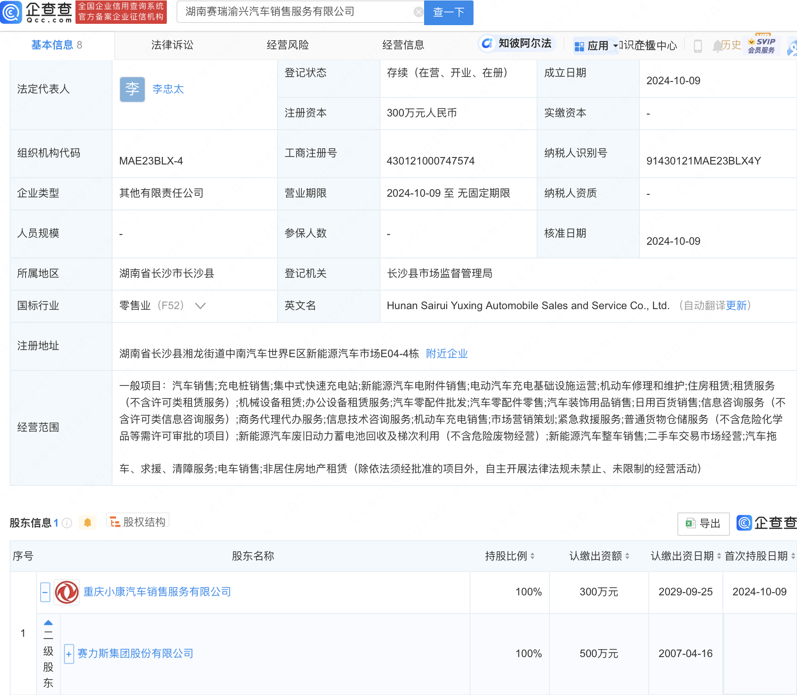Click the 股东信息 section heading
The image size is (797, 695).
30,523
